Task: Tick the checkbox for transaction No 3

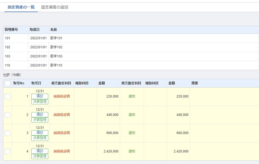Action: [x=7, y=133]
